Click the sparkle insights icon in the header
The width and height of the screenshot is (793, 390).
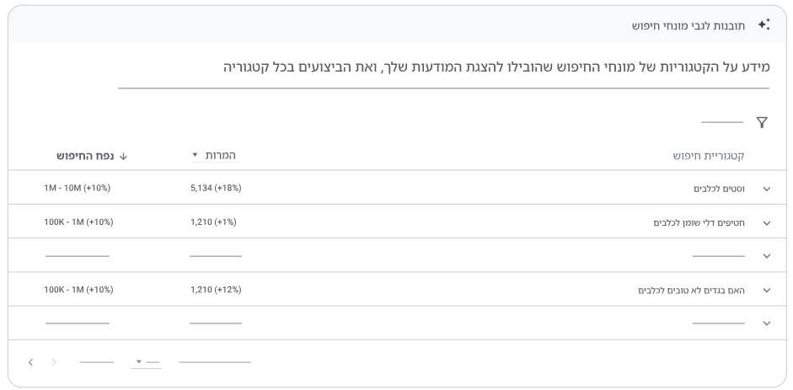click(764, 24)
